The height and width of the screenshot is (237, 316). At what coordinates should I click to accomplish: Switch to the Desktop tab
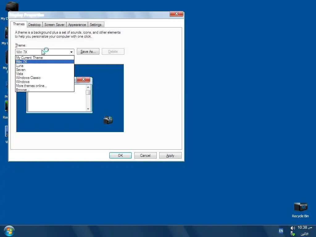pos(35,25)
